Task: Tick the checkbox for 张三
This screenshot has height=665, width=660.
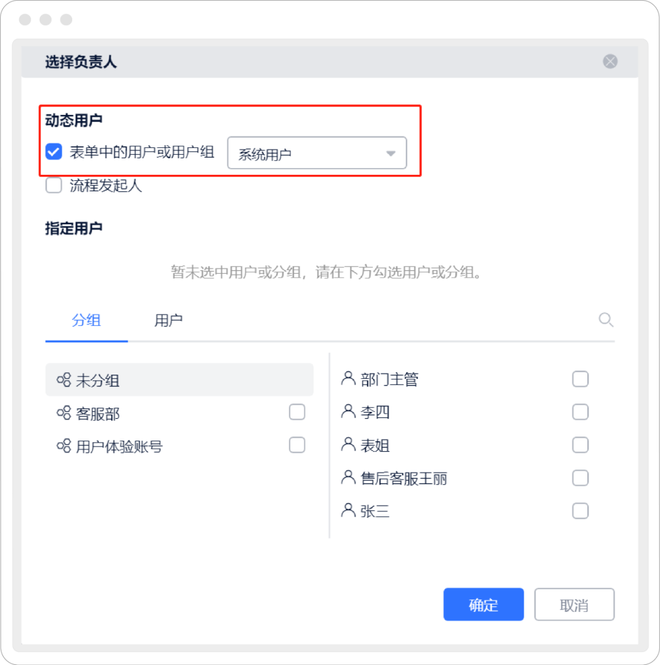Action: pyautogui.click(x=580, y=510)
